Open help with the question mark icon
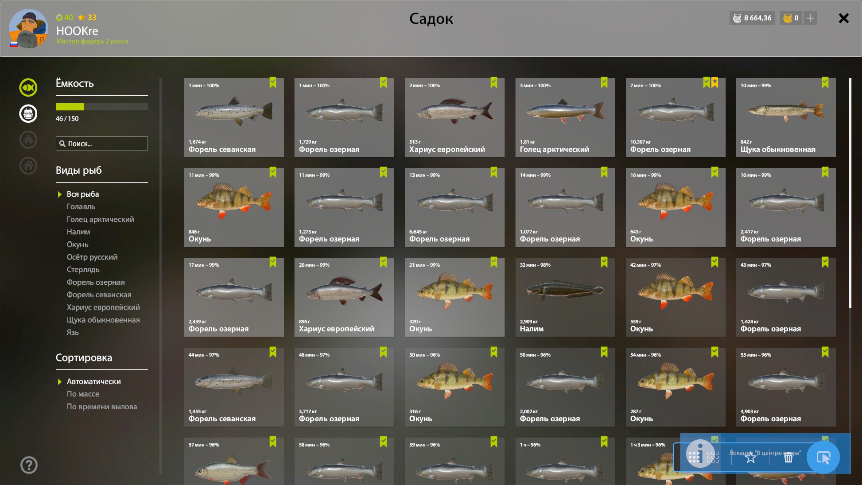 coord(29,465)
